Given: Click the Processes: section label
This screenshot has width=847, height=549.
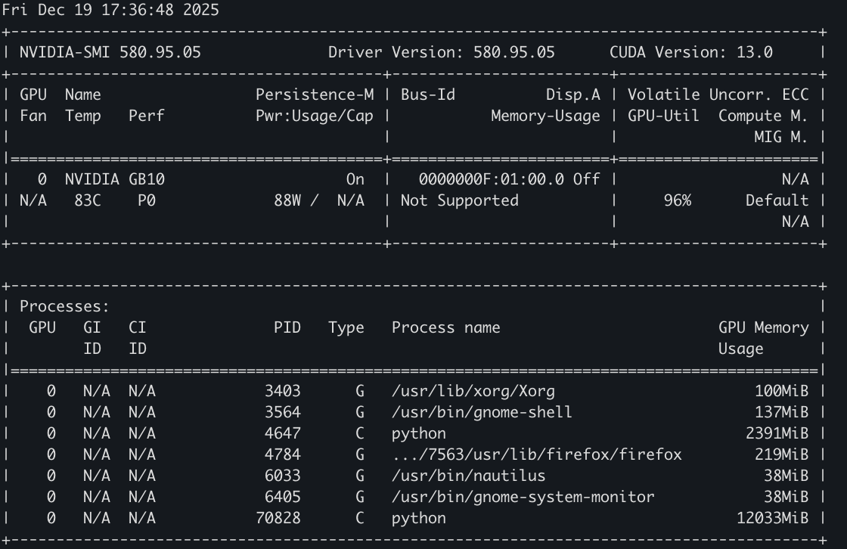Looking at the screenshot, I should 65,306.
